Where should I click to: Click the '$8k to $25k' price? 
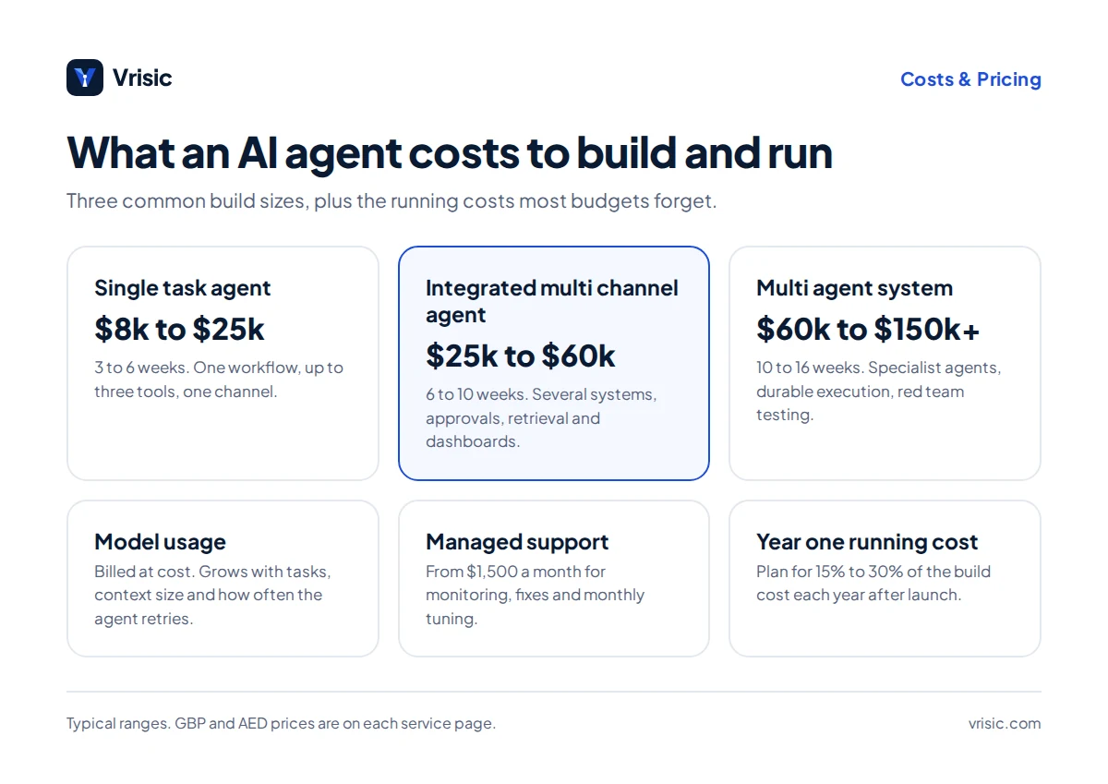pos(179,329)
